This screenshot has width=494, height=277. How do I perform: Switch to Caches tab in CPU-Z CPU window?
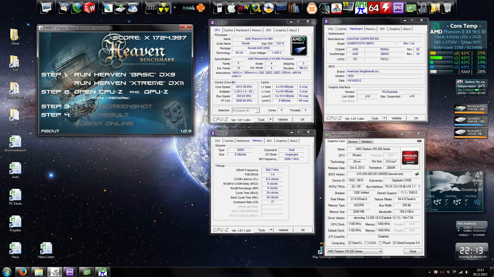[x=228, y=30]
